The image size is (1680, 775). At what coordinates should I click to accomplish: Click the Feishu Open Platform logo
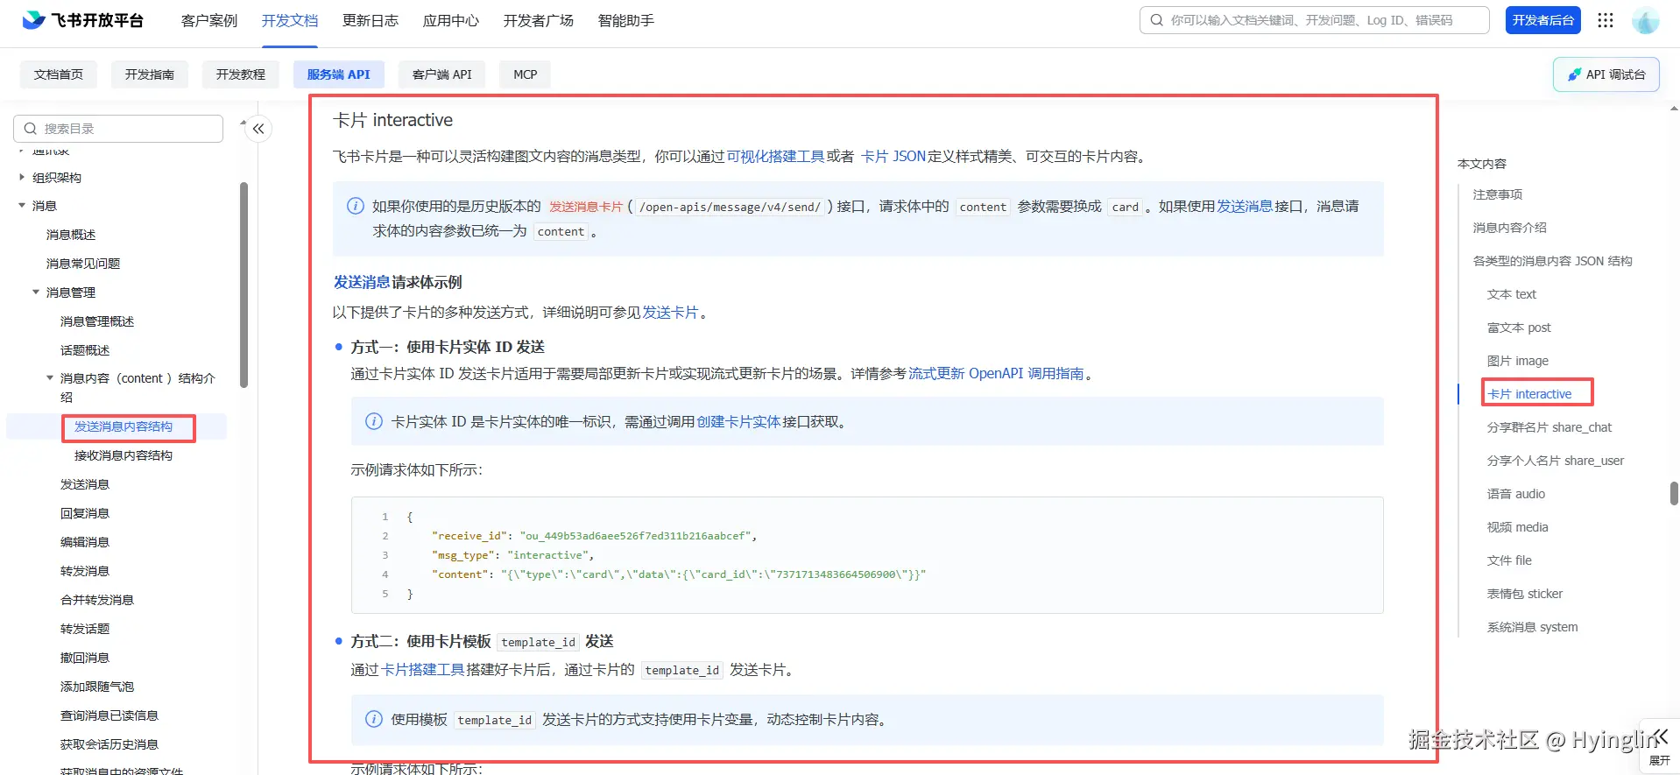click(x=83, y=20)
